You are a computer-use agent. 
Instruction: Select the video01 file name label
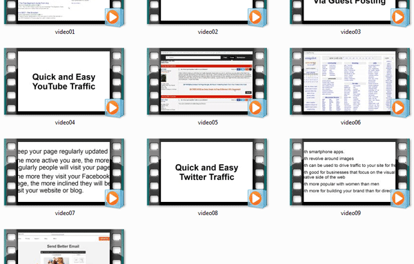point(65,32)
